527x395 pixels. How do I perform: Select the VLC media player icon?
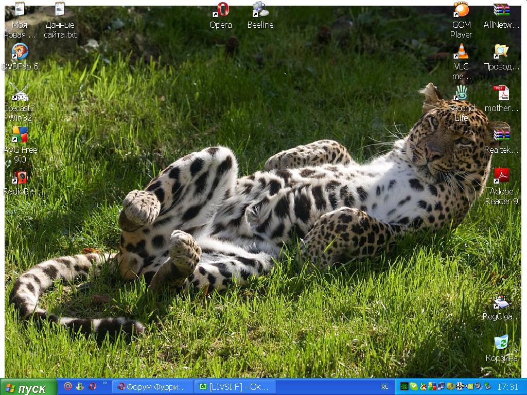click(461, 51)
